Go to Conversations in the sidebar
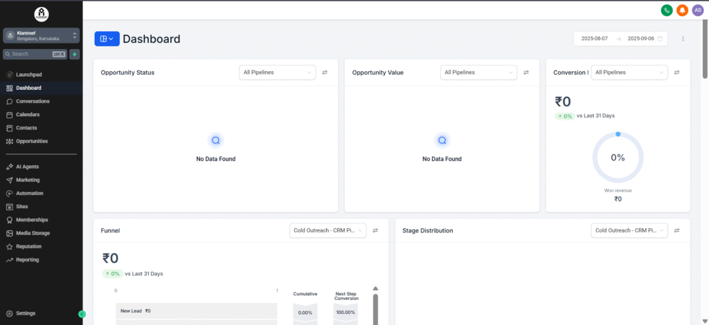 [x=33, y=101]
